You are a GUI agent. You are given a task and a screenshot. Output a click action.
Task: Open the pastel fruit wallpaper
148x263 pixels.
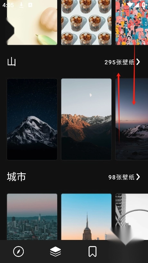32,22
